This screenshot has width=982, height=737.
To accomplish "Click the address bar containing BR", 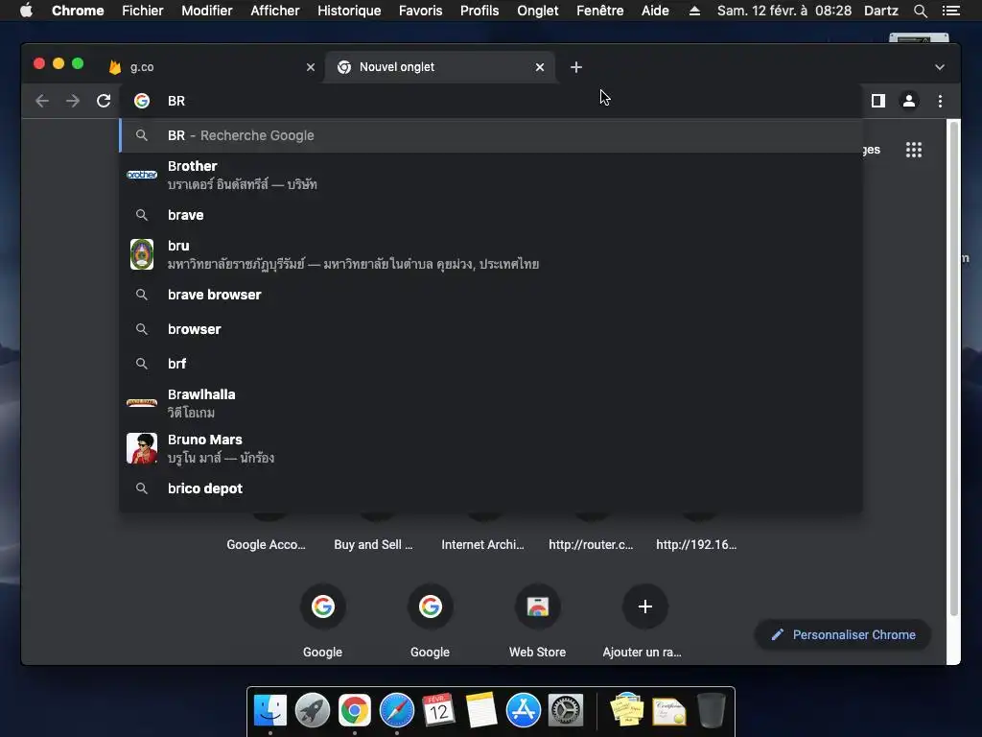I will (x=491, y=101).
